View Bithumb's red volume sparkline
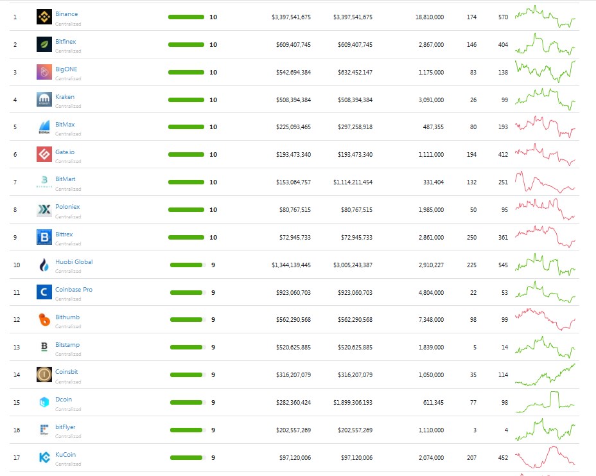Image resolution: width=596 pixels, height=476 pixels. pos(545,319)
